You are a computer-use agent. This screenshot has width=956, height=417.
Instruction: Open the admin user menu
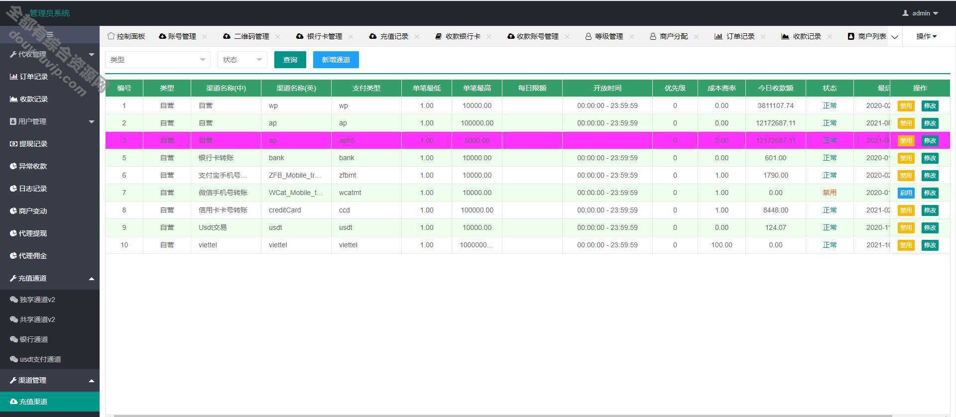point(920,13)
